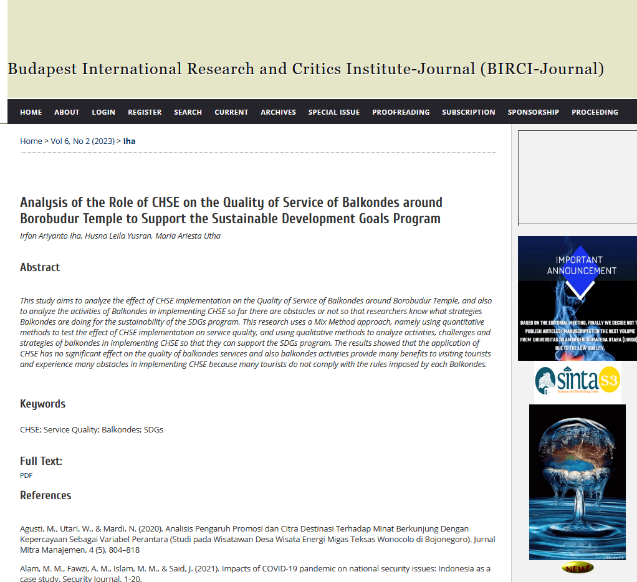
Task: Follow the Home breadcrumb link
Action: point(31,141)
